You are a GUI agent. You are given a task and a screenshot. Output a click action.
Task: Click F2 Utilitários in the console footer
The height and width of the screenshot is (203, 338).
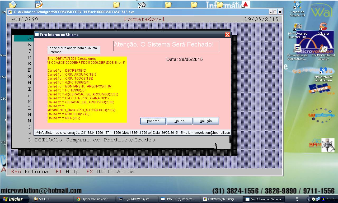(110, 172)
